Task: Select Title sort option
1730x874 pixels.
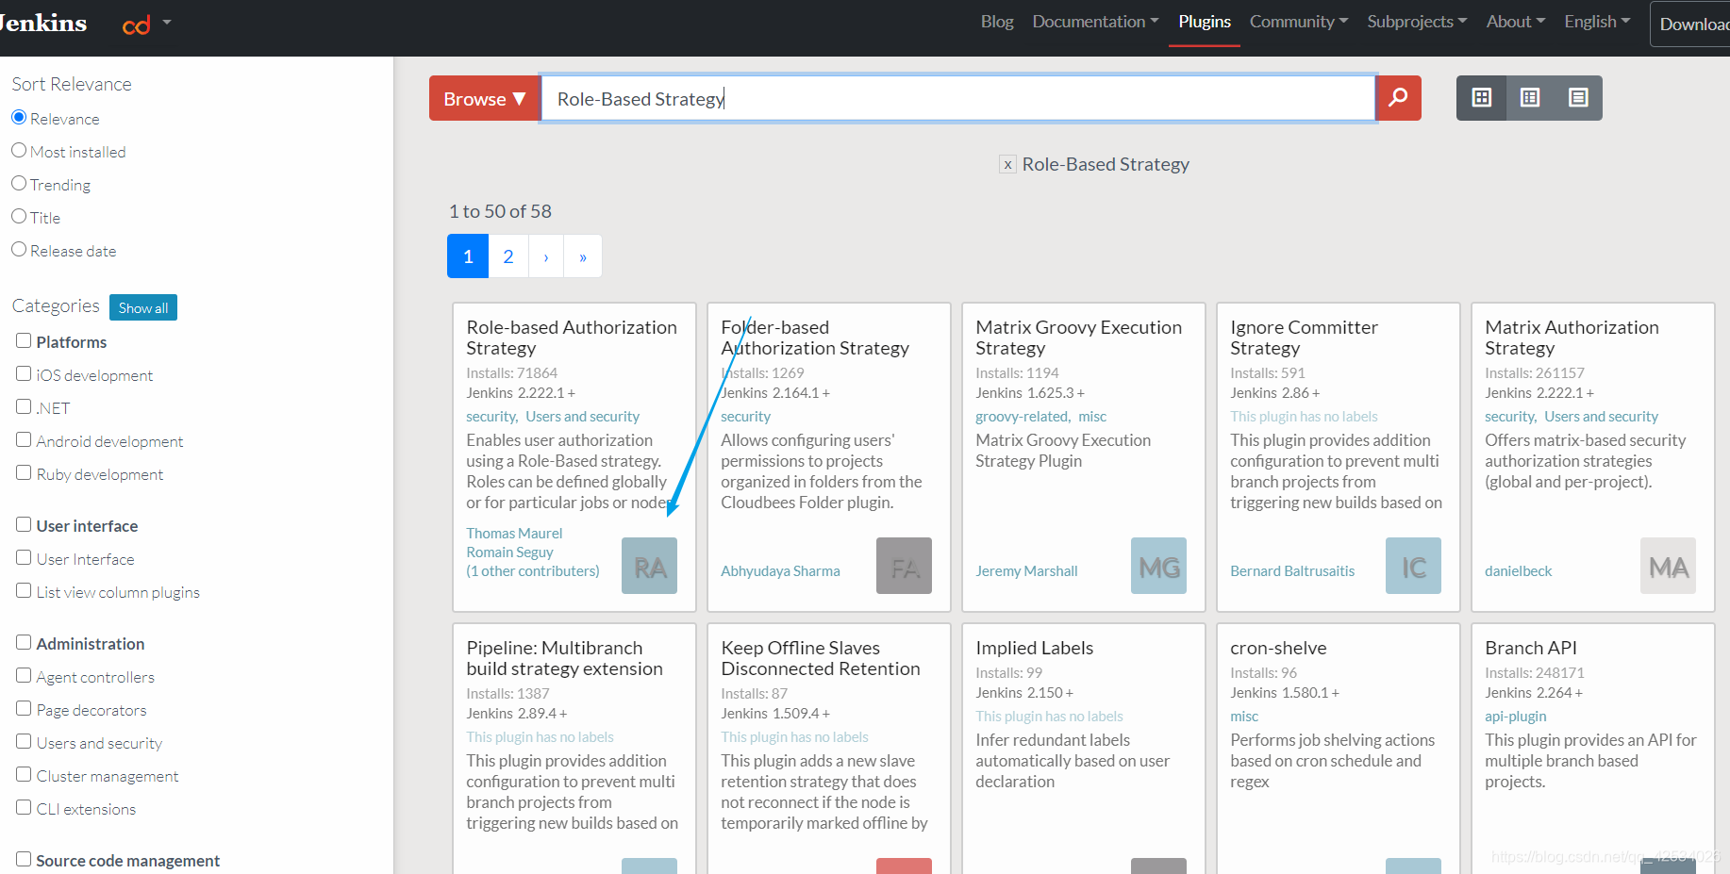Action: click(x=19, y=217)
